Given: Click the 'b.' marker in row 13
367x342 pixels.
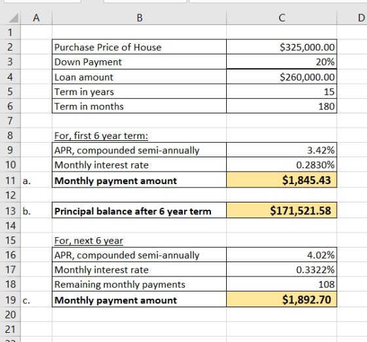Looking at the screenshot, I should point(27,211).
